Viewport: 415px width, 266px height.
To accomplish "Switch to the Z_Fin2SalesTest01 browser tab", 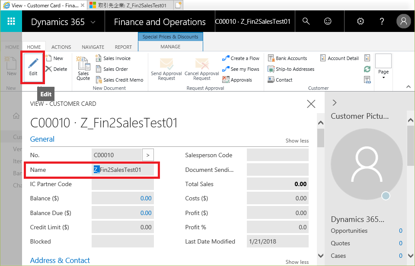I will tap(131, 5).
